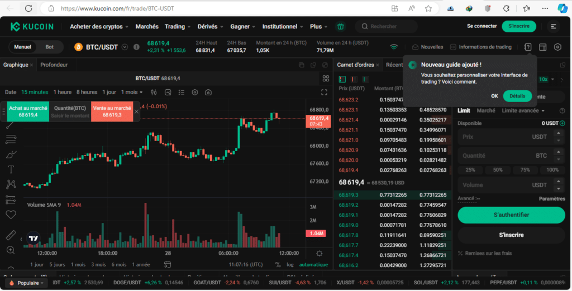Click Se connecter link
572x291 pixels.
[482, 26]
